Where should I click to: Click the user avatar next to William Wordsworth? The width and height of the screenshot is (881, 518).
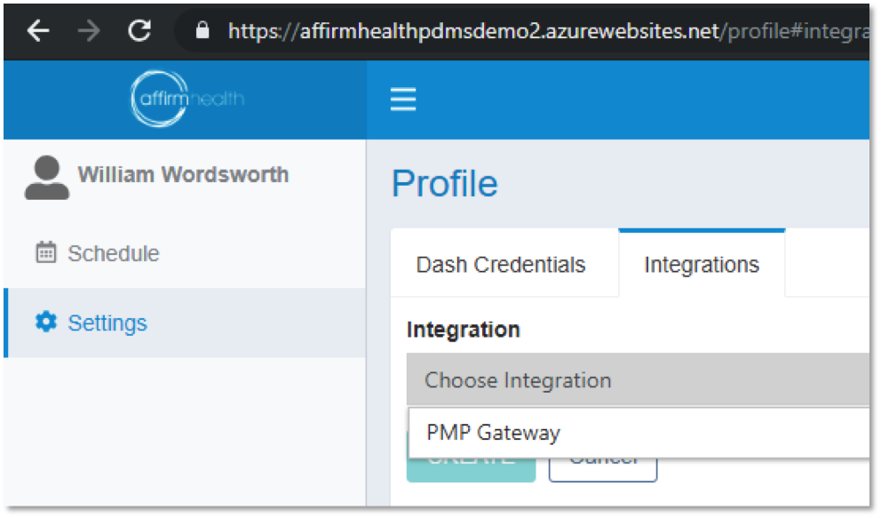point(47,174)
